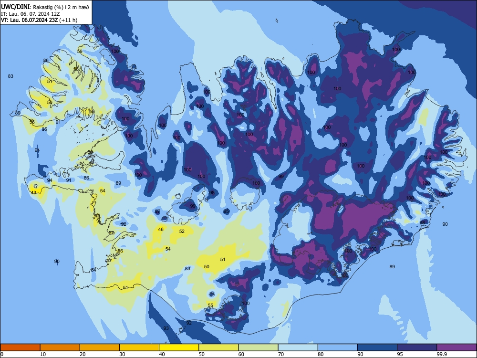Click the '0' legend scale label

pos(2,354)
